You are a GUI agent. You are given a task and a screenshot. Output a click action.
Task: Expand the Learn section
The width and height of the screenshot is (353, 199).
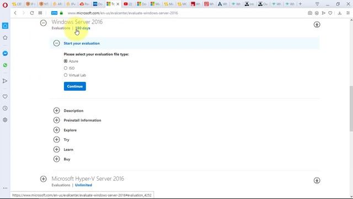coord(56,149)
